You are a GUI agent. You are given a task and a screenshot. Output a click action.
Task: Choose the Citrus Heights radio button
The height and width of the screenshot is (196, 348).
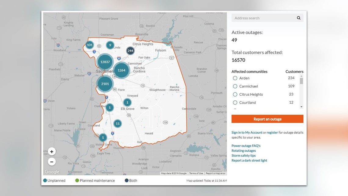tap(235, 94)
